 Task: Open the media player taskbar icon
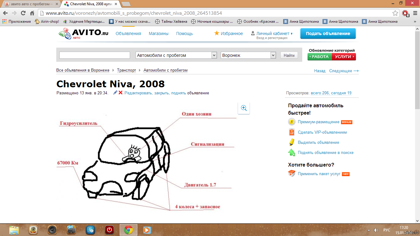[x=147, y=230]
